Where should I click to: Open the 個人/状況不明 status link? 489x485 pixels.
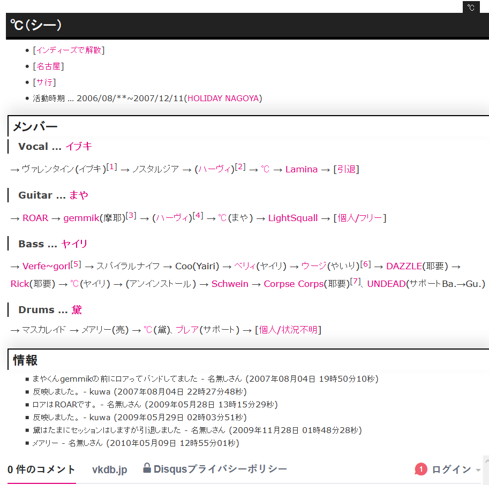coord(288,330)
